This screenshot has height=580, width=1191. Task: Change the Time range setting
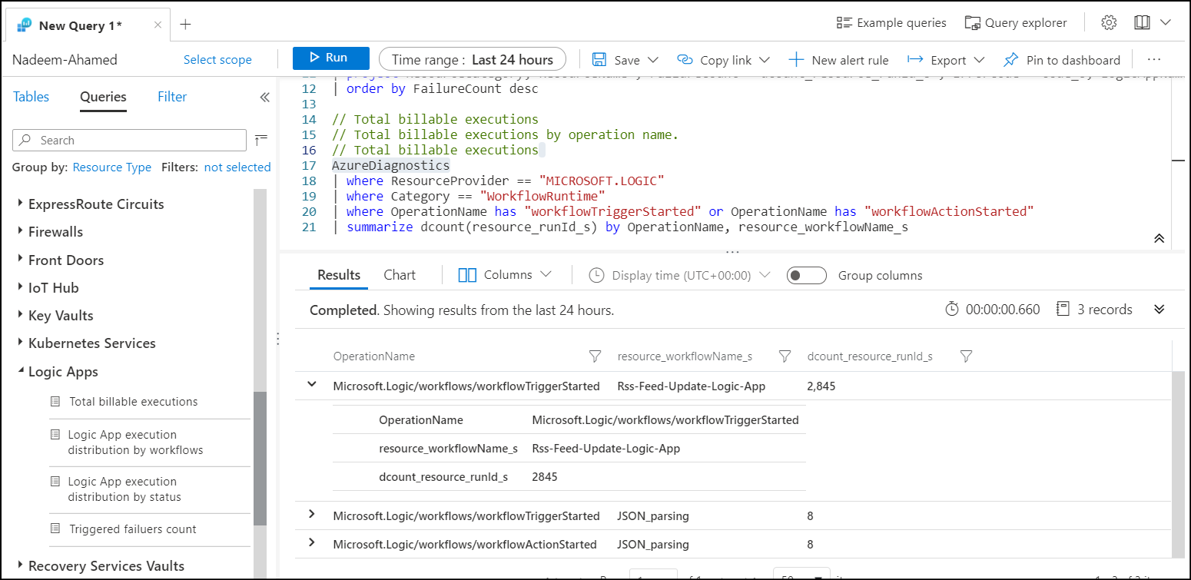(472, 59)
